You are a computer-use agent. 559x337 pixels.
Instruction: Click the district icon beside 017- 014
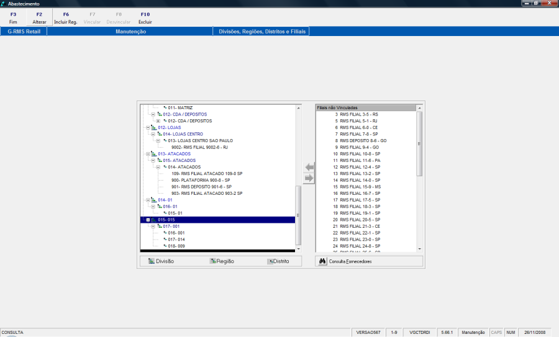(165, 240)
